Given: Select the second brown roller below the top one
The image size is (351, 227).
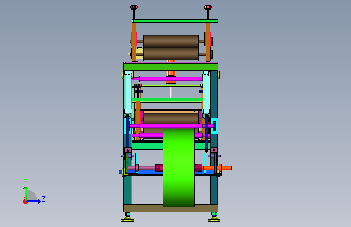Looking at the screenshot, I should point(171,54).
